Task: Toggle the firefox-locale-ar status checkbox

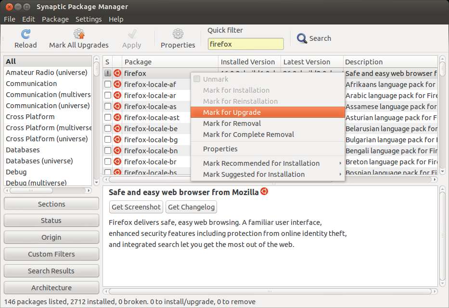Action: 108,95
